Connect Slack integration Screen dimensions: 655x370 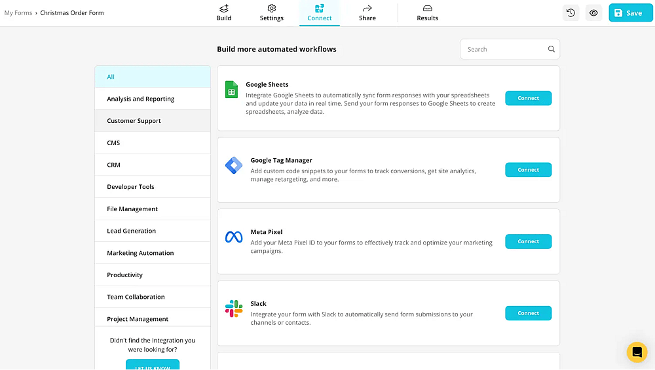coord(528,313)
